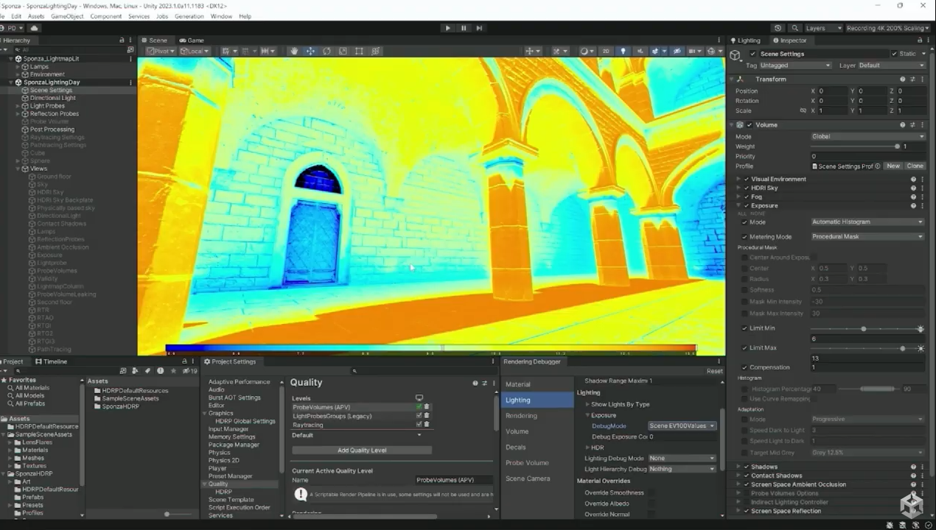Open the Tag Untagged dropdown
This screenshot has width=936, height=530.
pyautogui.click(x=795, y=66)
